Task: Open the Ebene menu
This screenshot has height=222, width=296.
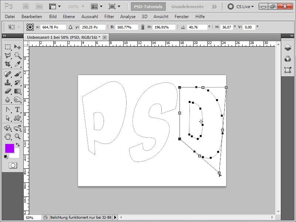Action: pos(69,17)
